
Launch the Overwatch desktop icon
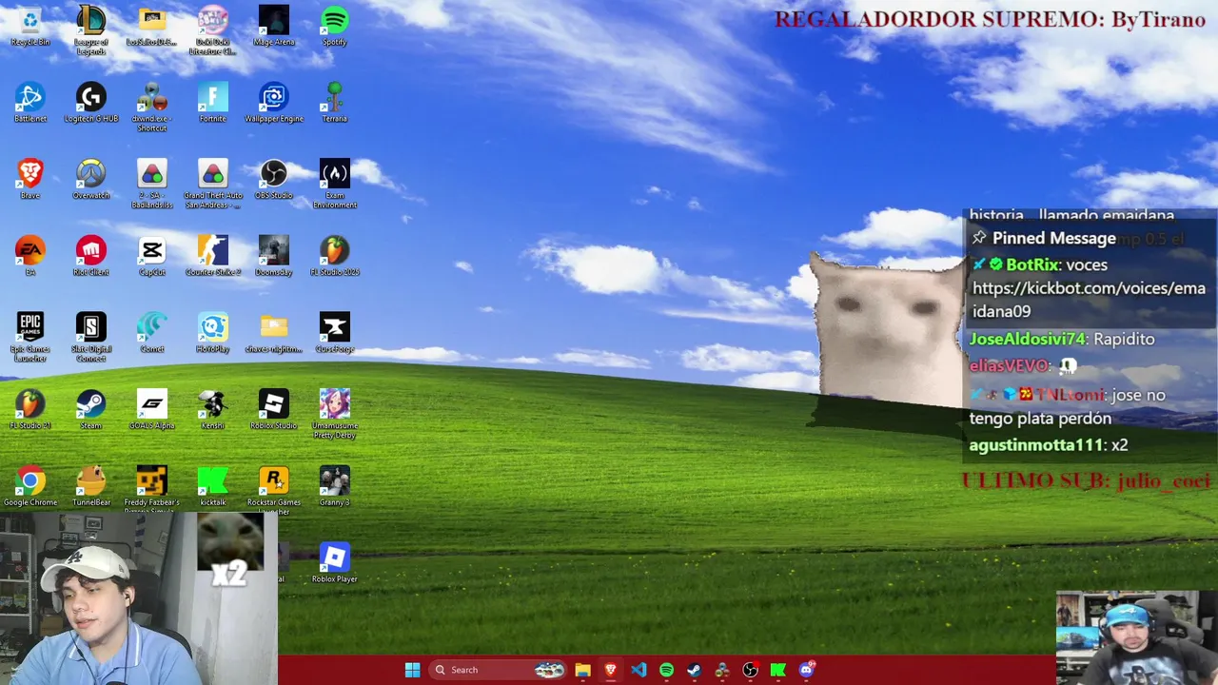coord(91,180)
